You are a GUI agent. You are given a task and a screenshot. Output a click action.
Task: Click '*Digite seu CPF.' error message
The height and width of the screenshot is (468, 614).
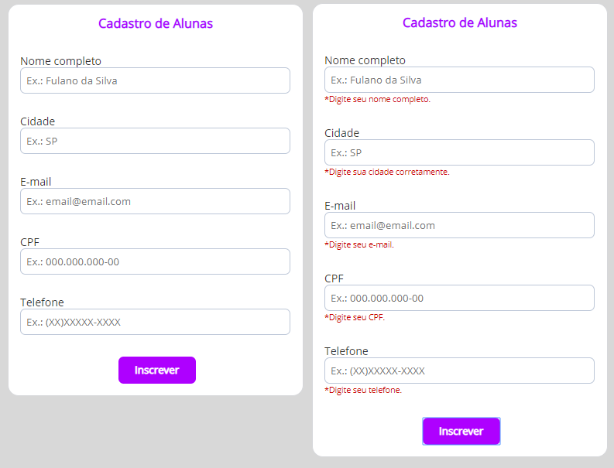pos(354,317)
